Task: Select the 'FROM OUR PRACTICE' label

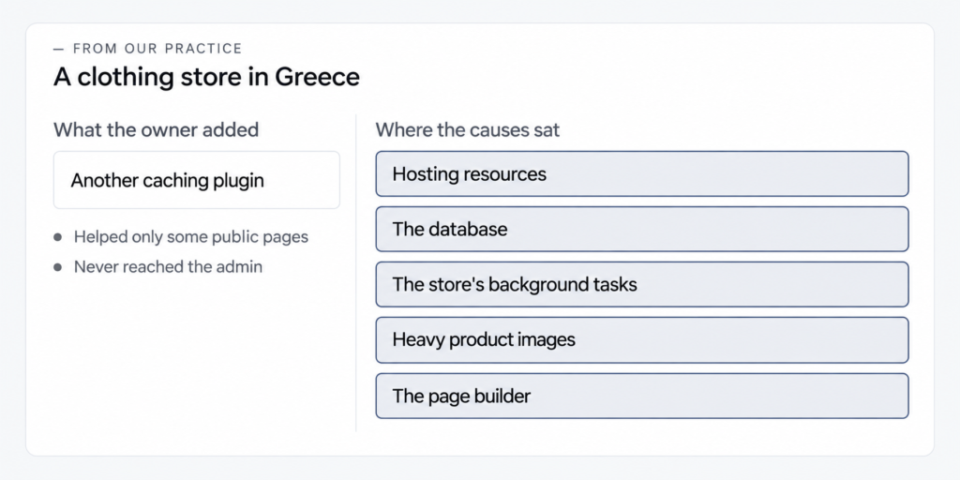Action: (157, 49)
